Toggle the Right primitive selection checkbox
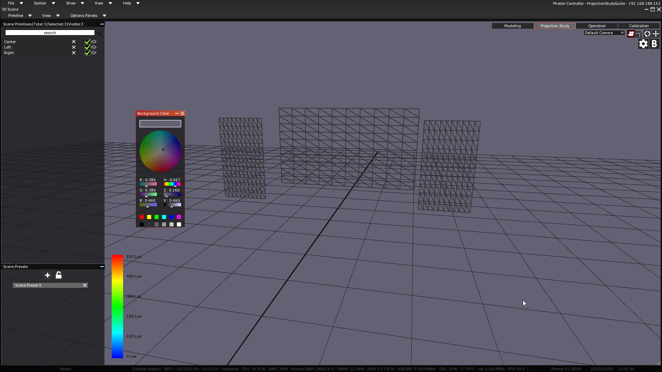This screenshot has height=372, width=662. [87, 53]
